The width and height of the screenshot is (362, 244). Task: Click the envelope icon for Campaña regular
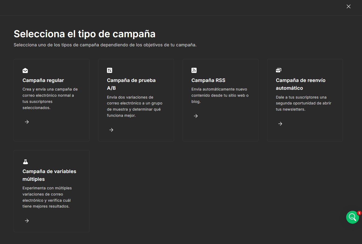coord(25,70)
